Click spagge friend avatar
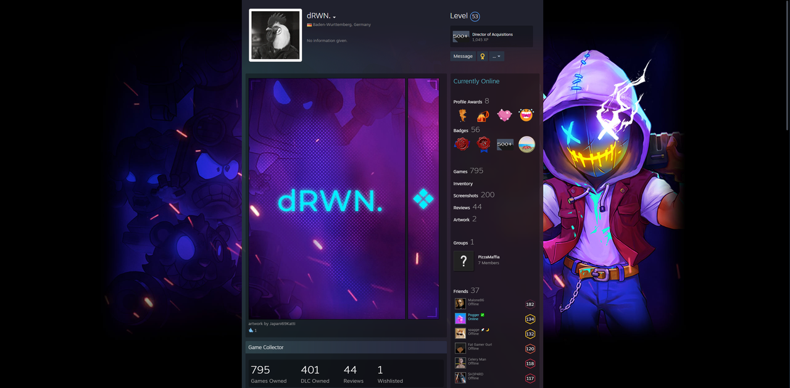 (460, 333)
